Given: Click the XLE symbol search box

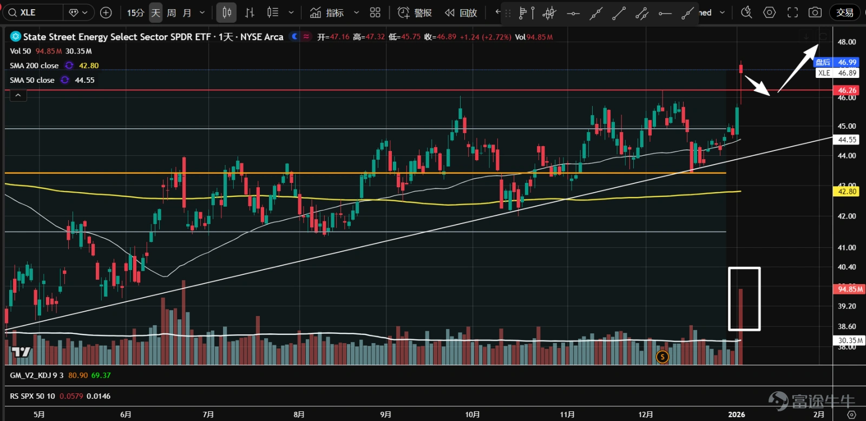Looking at the screenshot, I should (x=34, y=12).
